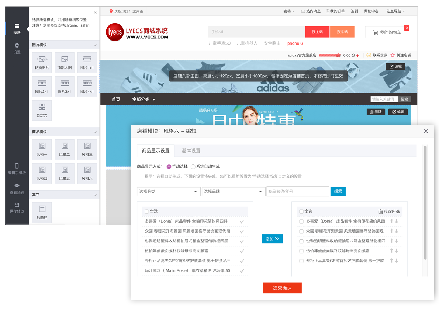The width and height of the screenshot is (439, 311).
Task: Move 多喜爱 Dohia item up arrow
Action: coord(391,221)
